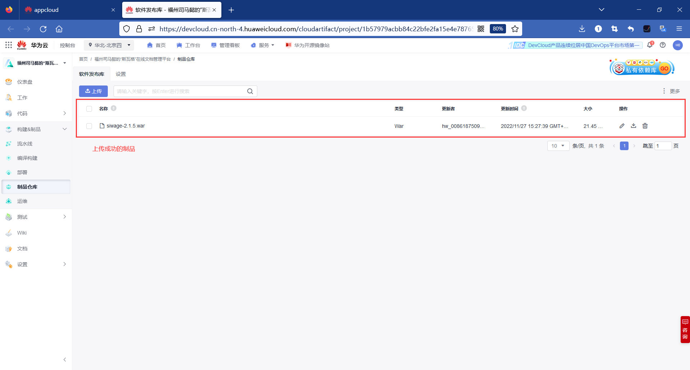Click the browser address bar URL
The height and width of the screenshot is (370, 690).
tap(316, 29)
